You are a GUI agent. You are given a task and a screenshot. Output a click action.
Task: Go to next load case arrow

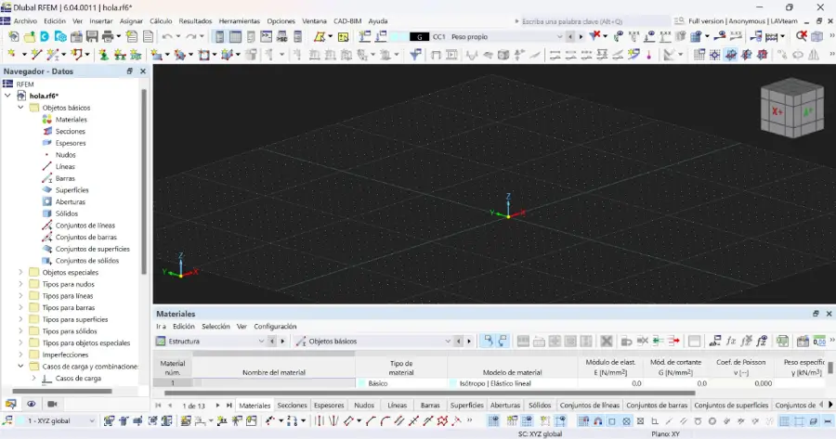pos(582,36)
